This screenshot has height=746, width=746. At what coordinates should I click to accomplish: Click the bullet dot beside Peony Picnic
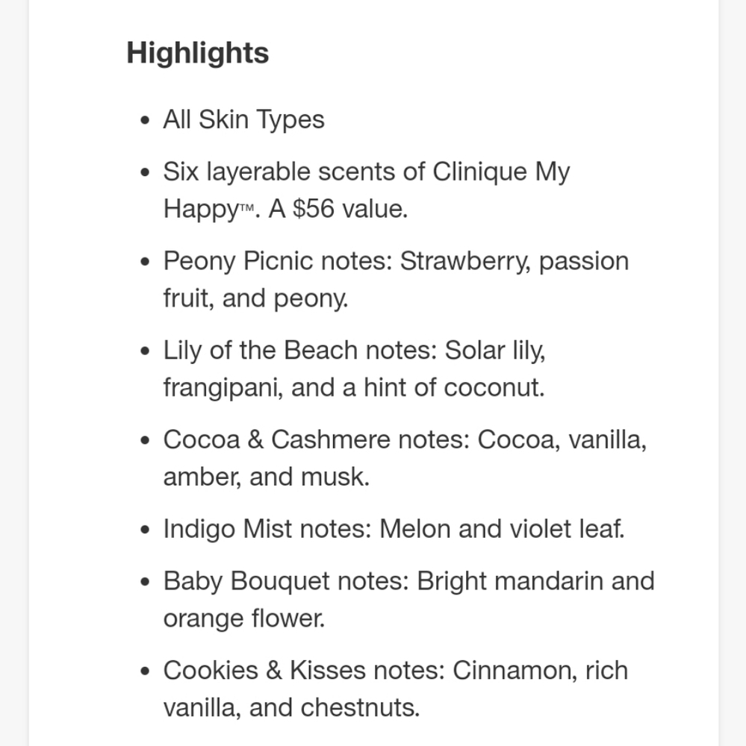coord(146,262)
